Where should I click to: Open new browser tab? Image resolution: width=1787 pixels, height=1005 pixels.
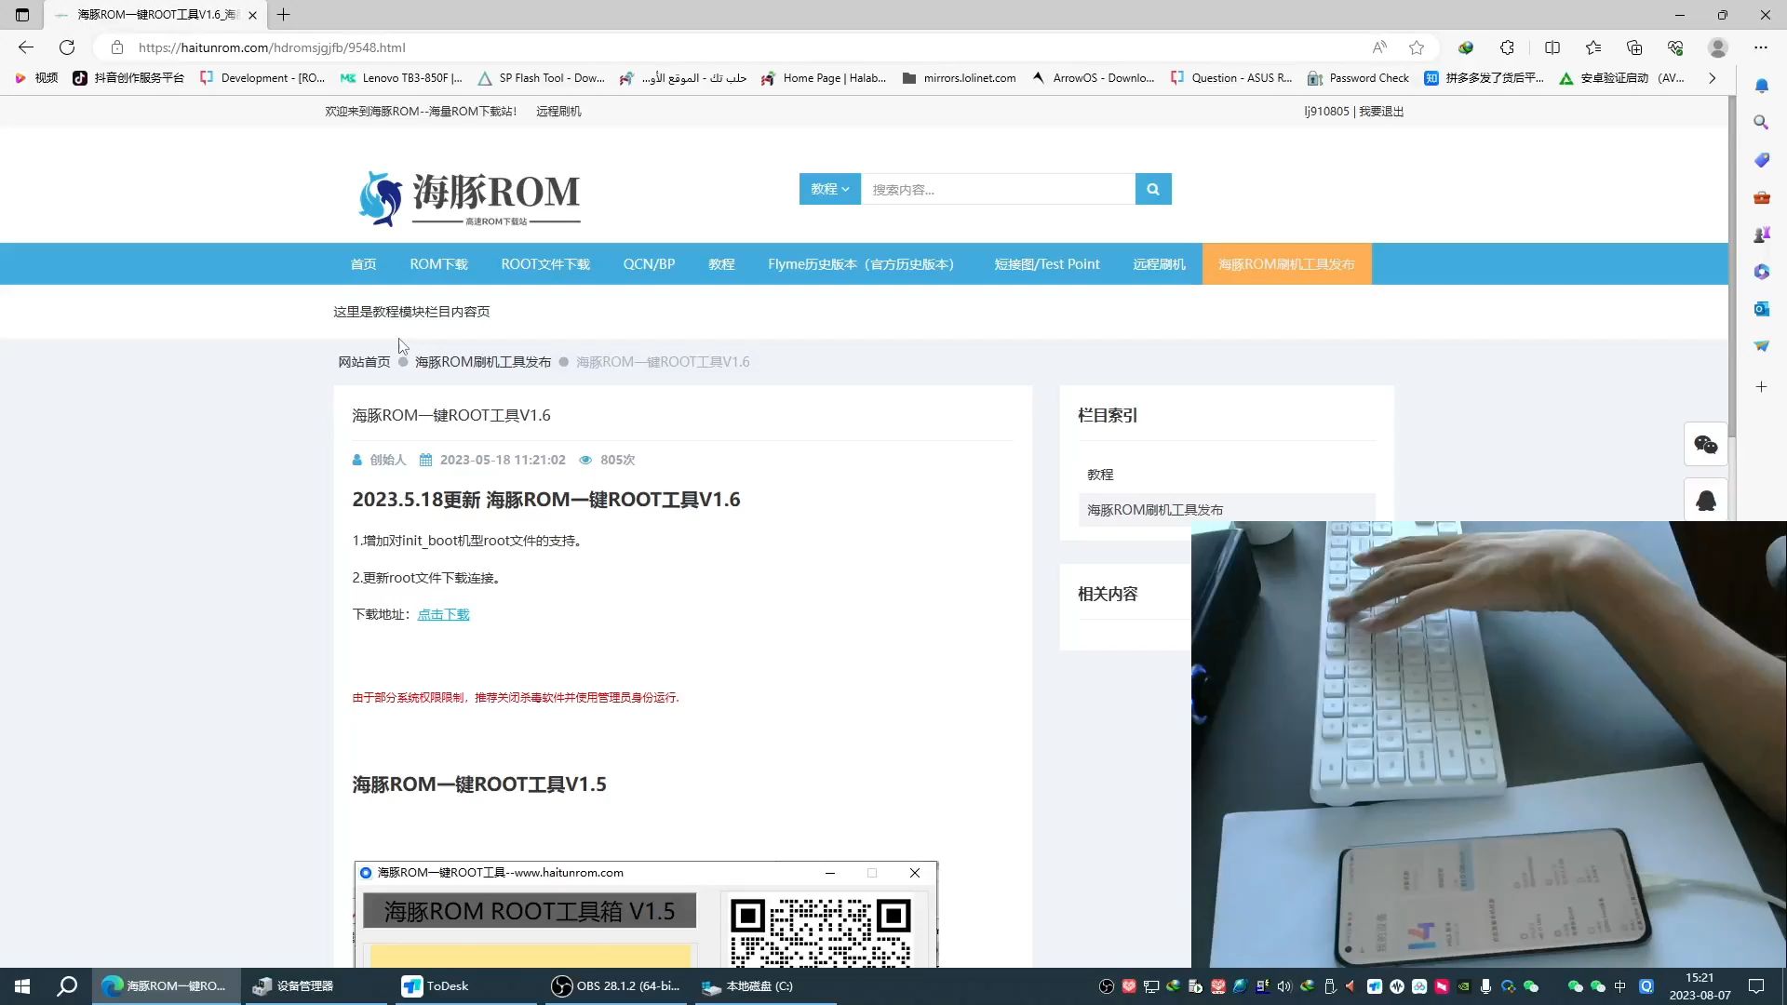284,15
